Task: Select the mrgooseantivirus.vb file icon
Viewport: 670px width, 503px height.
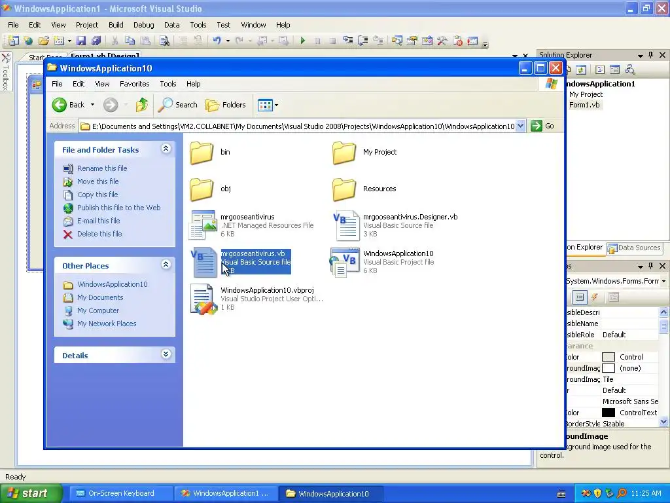Action: [203, 262]
